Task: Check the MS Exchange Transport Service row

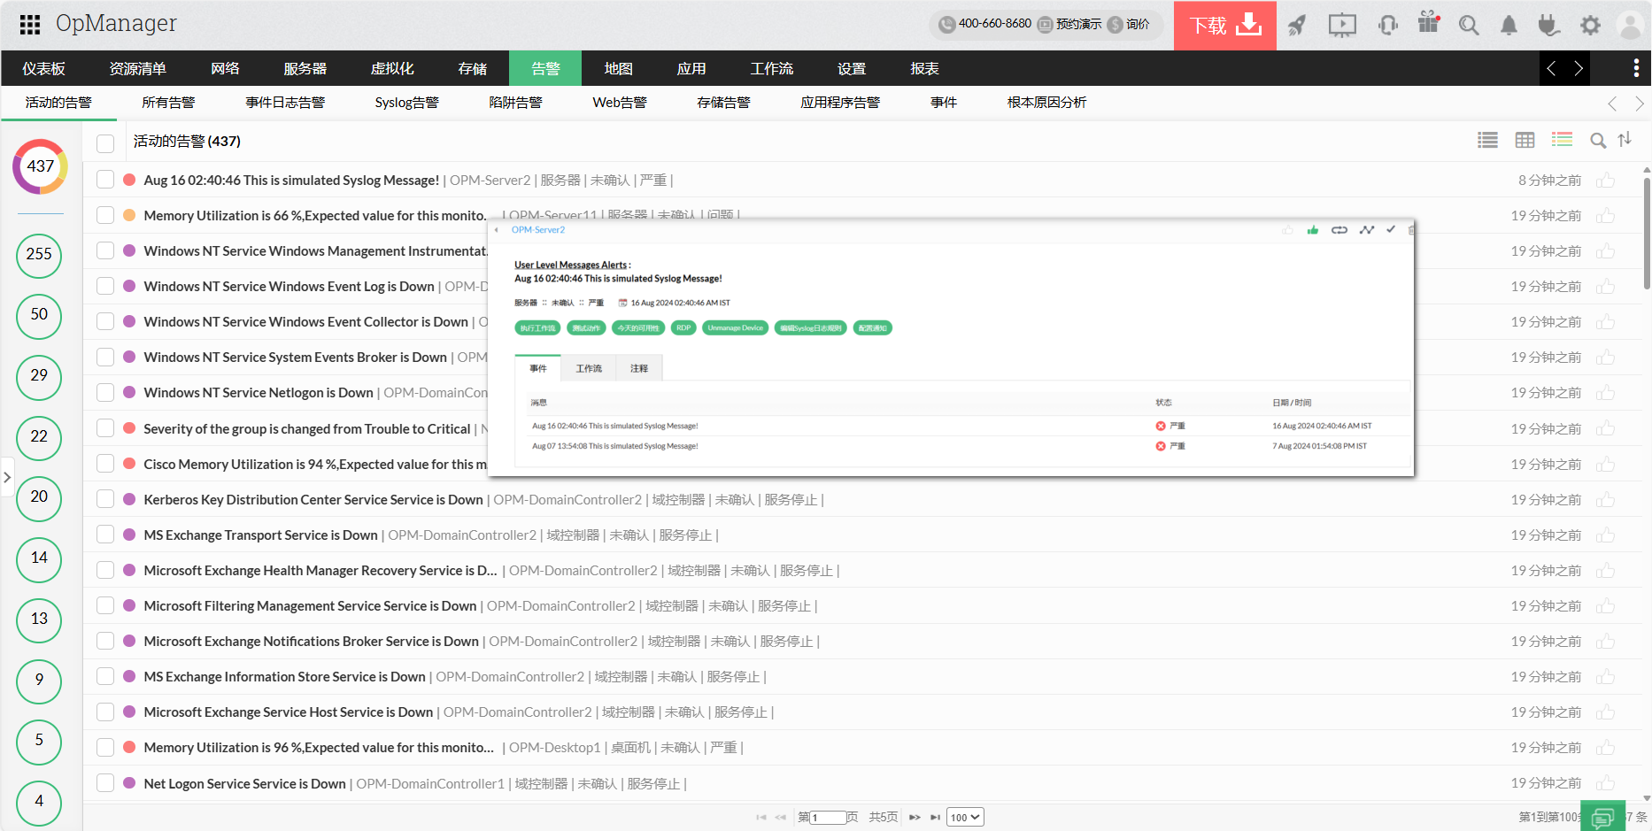Action: tap(105, 535)
